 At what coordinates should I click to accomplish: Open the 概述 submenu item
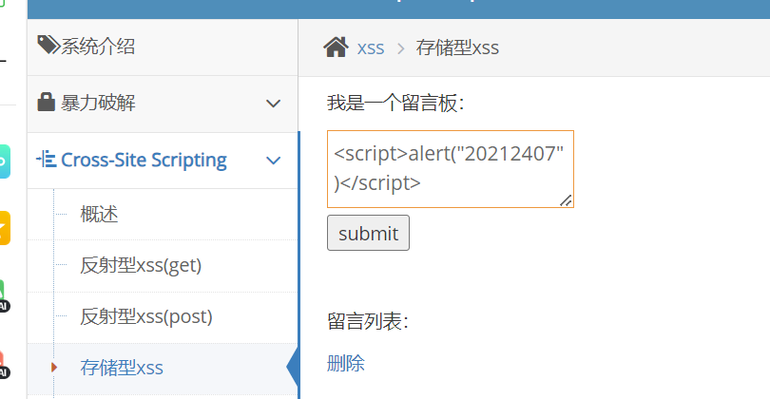pyautogui.click(x=99, y=215)
